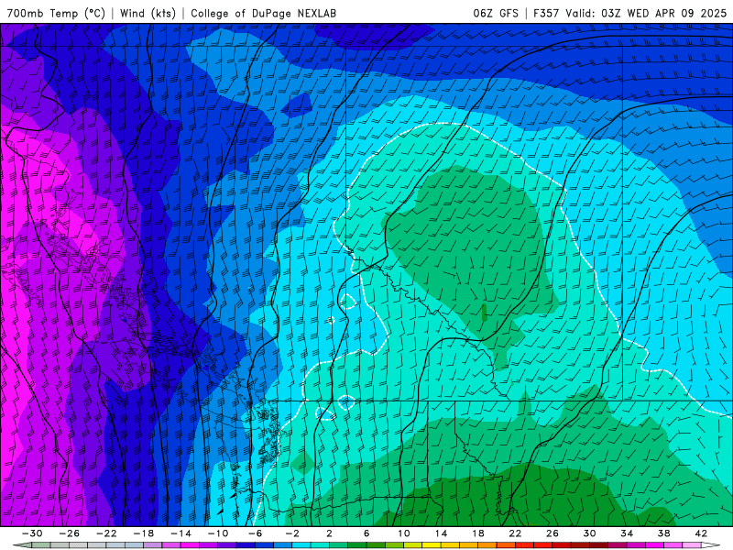Click the -10 label on the color scale

218,533
